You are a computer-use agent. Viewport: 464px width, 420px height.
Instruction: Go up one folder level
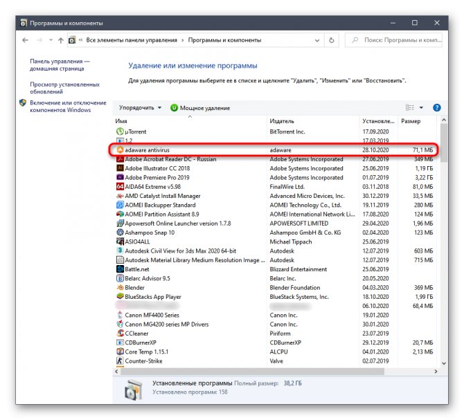tap(61, 40)
